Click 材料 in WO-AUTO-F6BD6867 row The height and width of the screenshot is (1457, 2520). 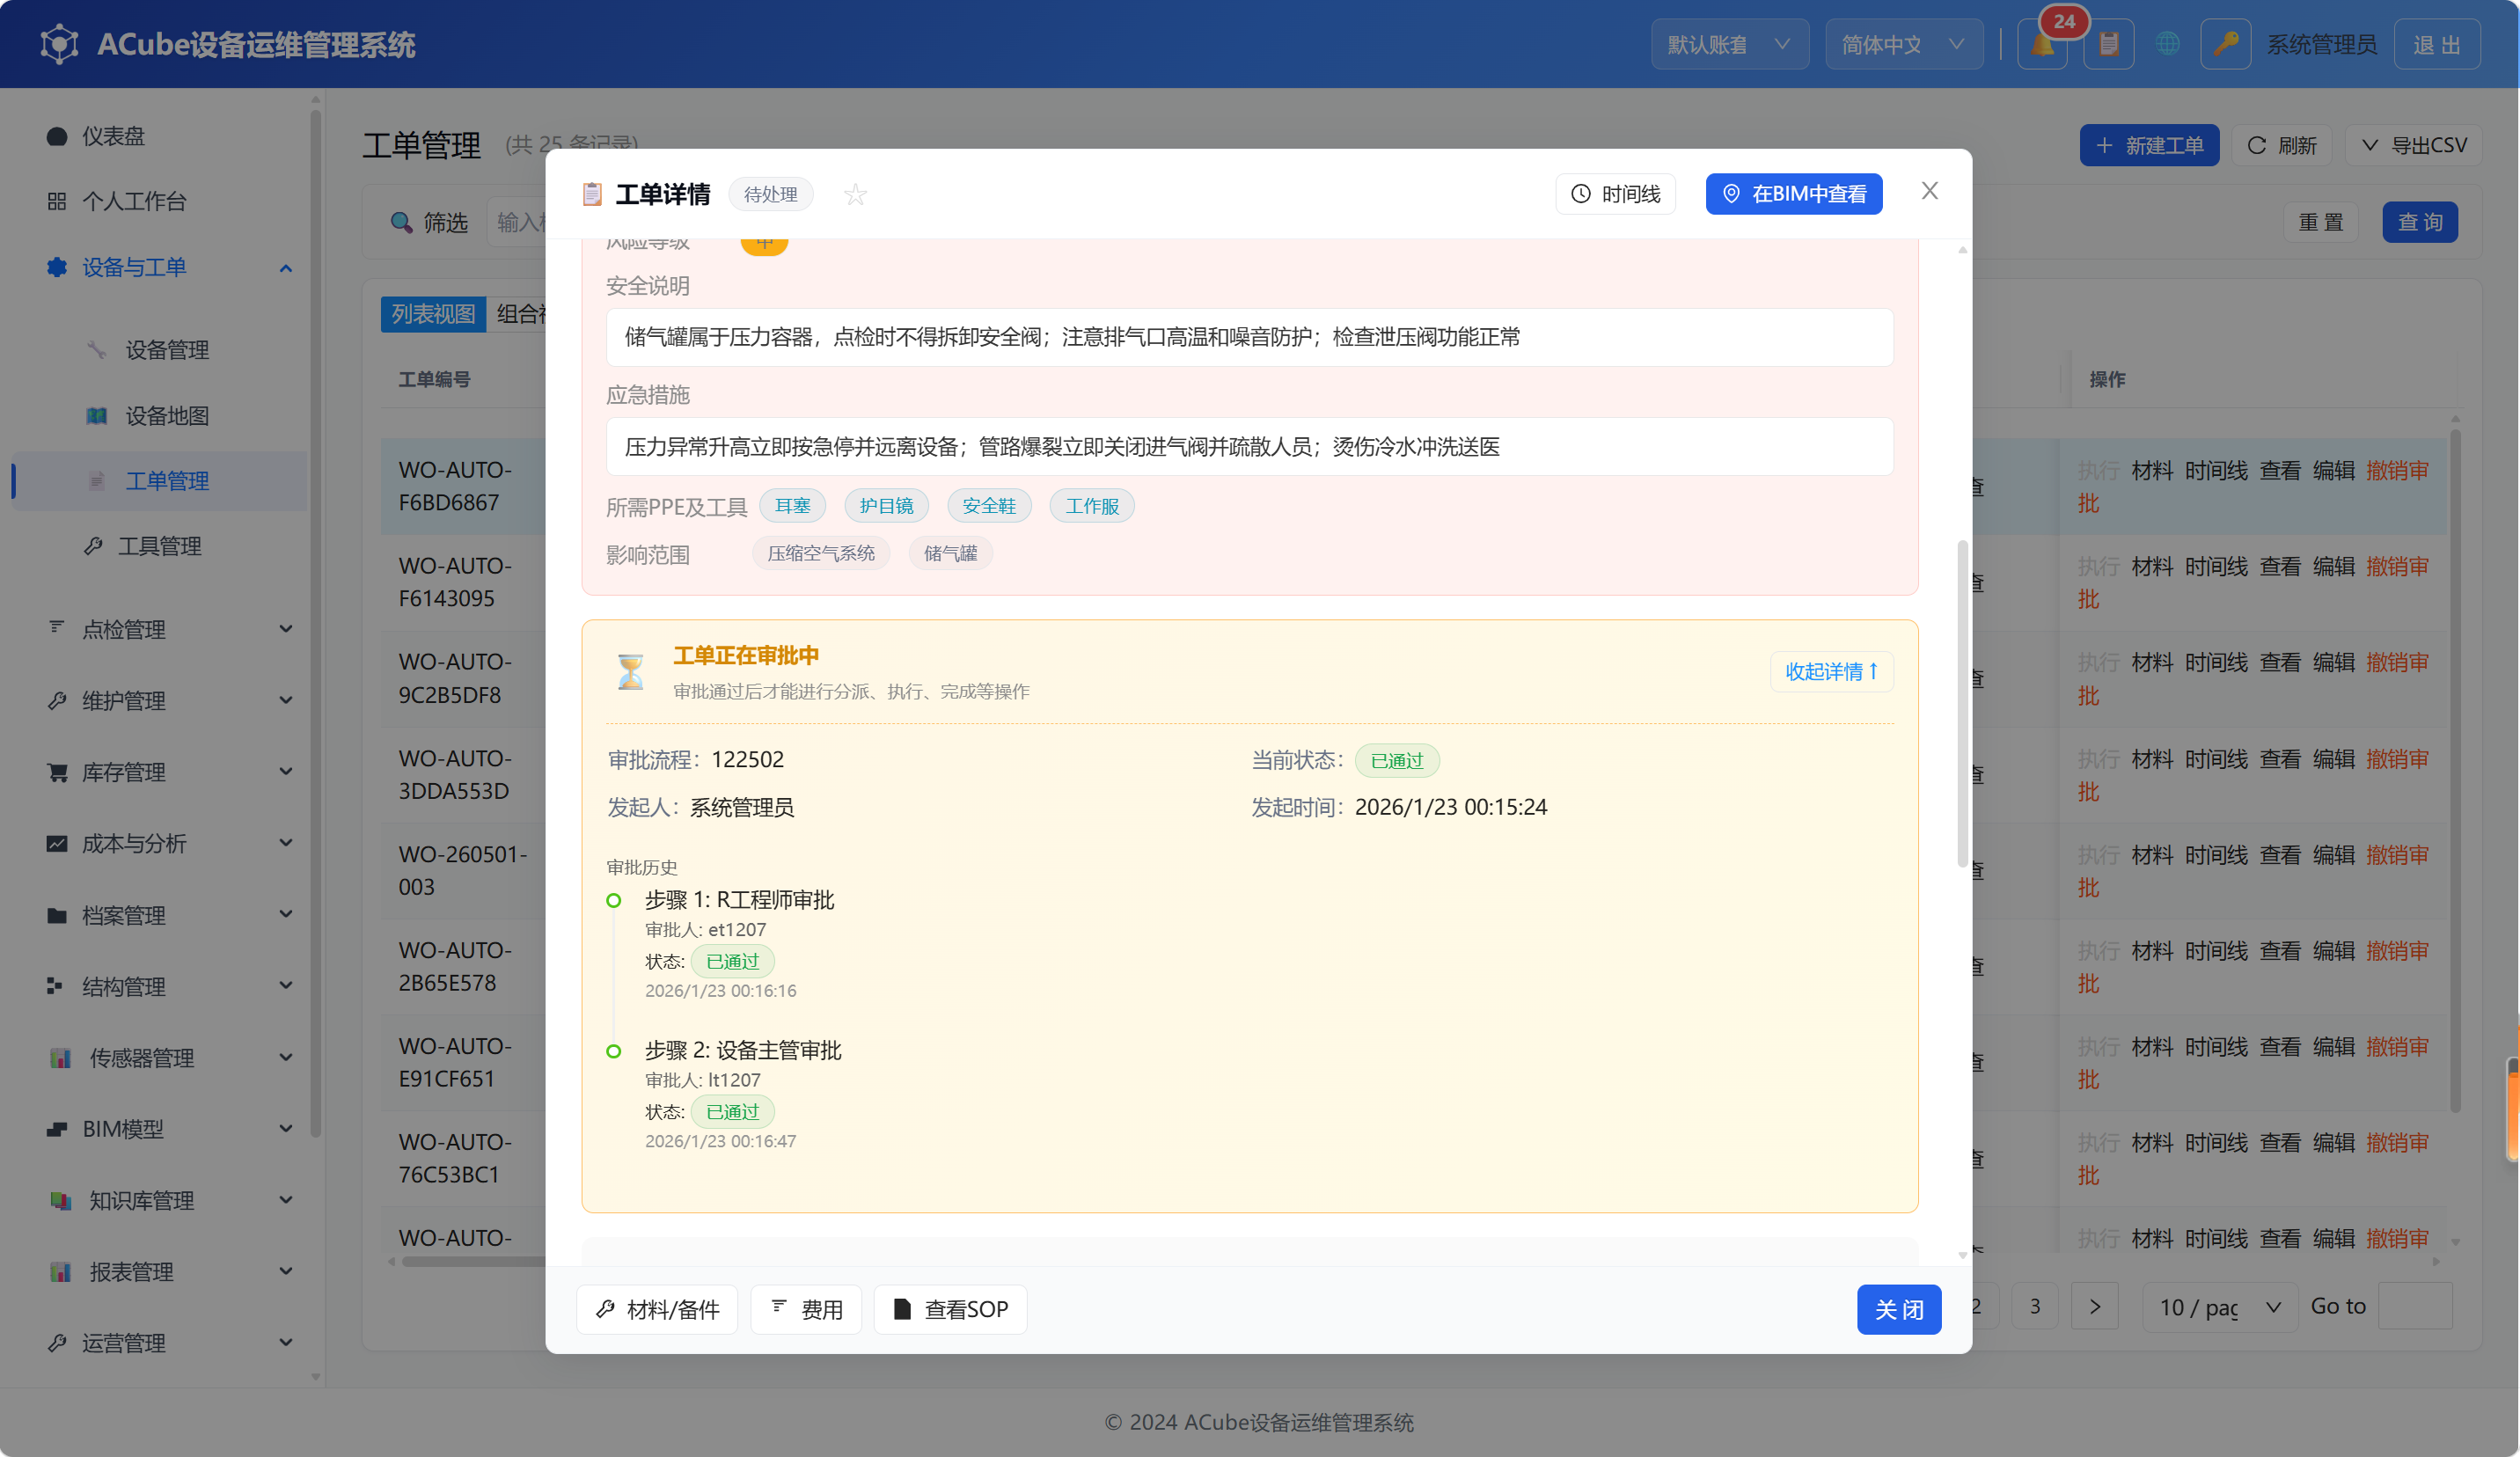[2152, 470]
